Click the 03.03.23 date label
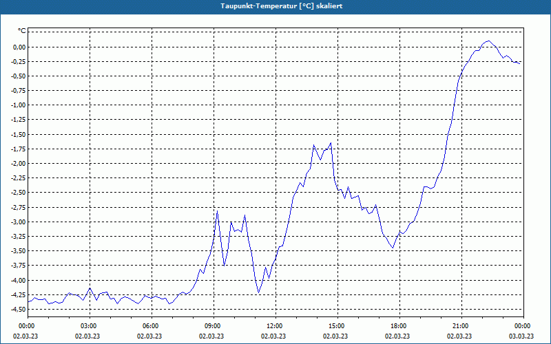The image size is (551, 344). tap(521, 336)
